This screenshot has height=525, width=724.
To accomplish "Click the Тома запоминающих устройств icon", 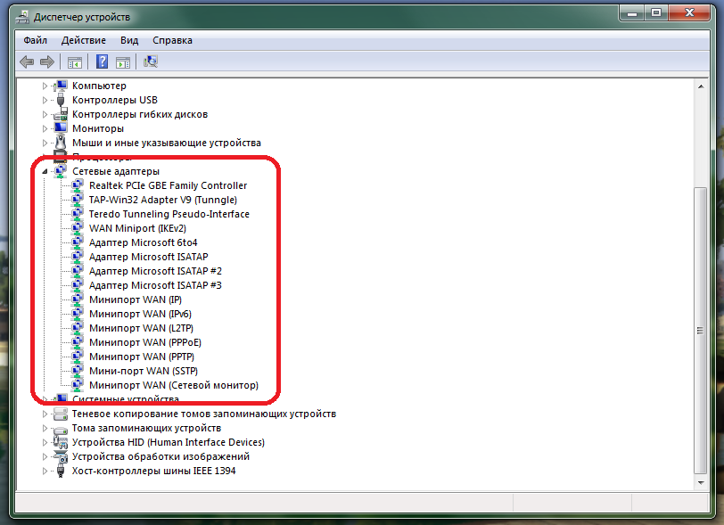I will pyautogui.click(x=61, y=429).
